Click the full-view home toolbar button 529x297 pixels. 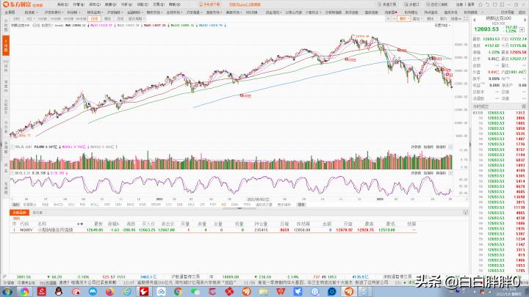10,12
